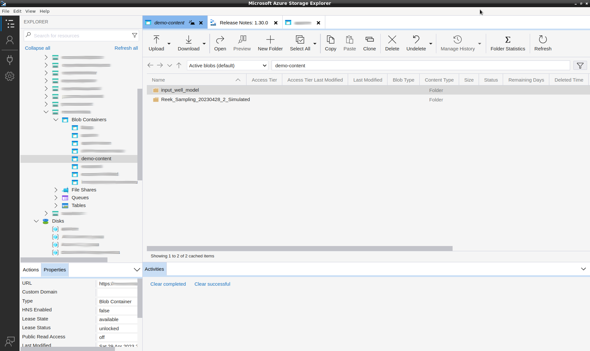
Task: Sort by the Name column header
Action: pos(196,80)
